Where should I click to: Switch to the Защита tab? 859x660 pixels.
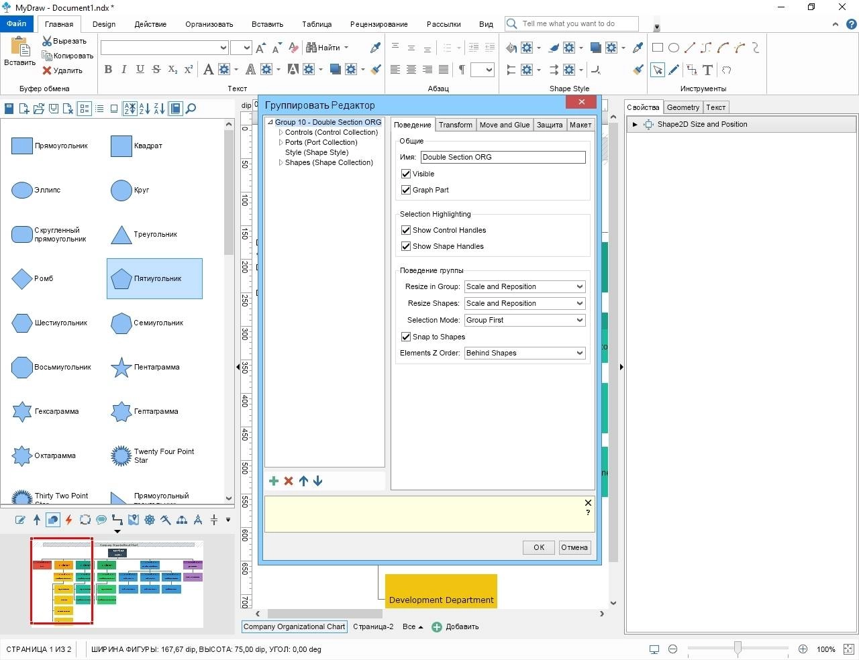click(x=550, y=125)
